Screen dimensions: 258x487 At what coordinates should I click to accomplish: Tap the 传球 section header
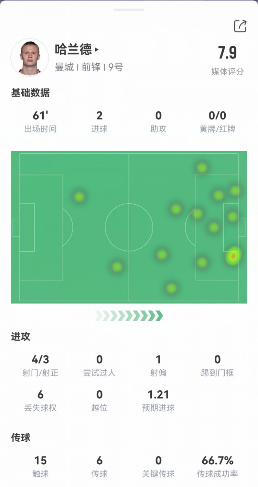click(21, 437)
